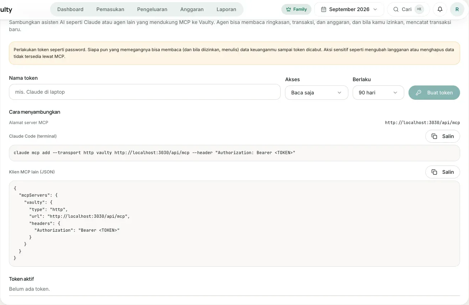Click the Alamat server MCP label
Screen dimensions: 469x305
29,123
